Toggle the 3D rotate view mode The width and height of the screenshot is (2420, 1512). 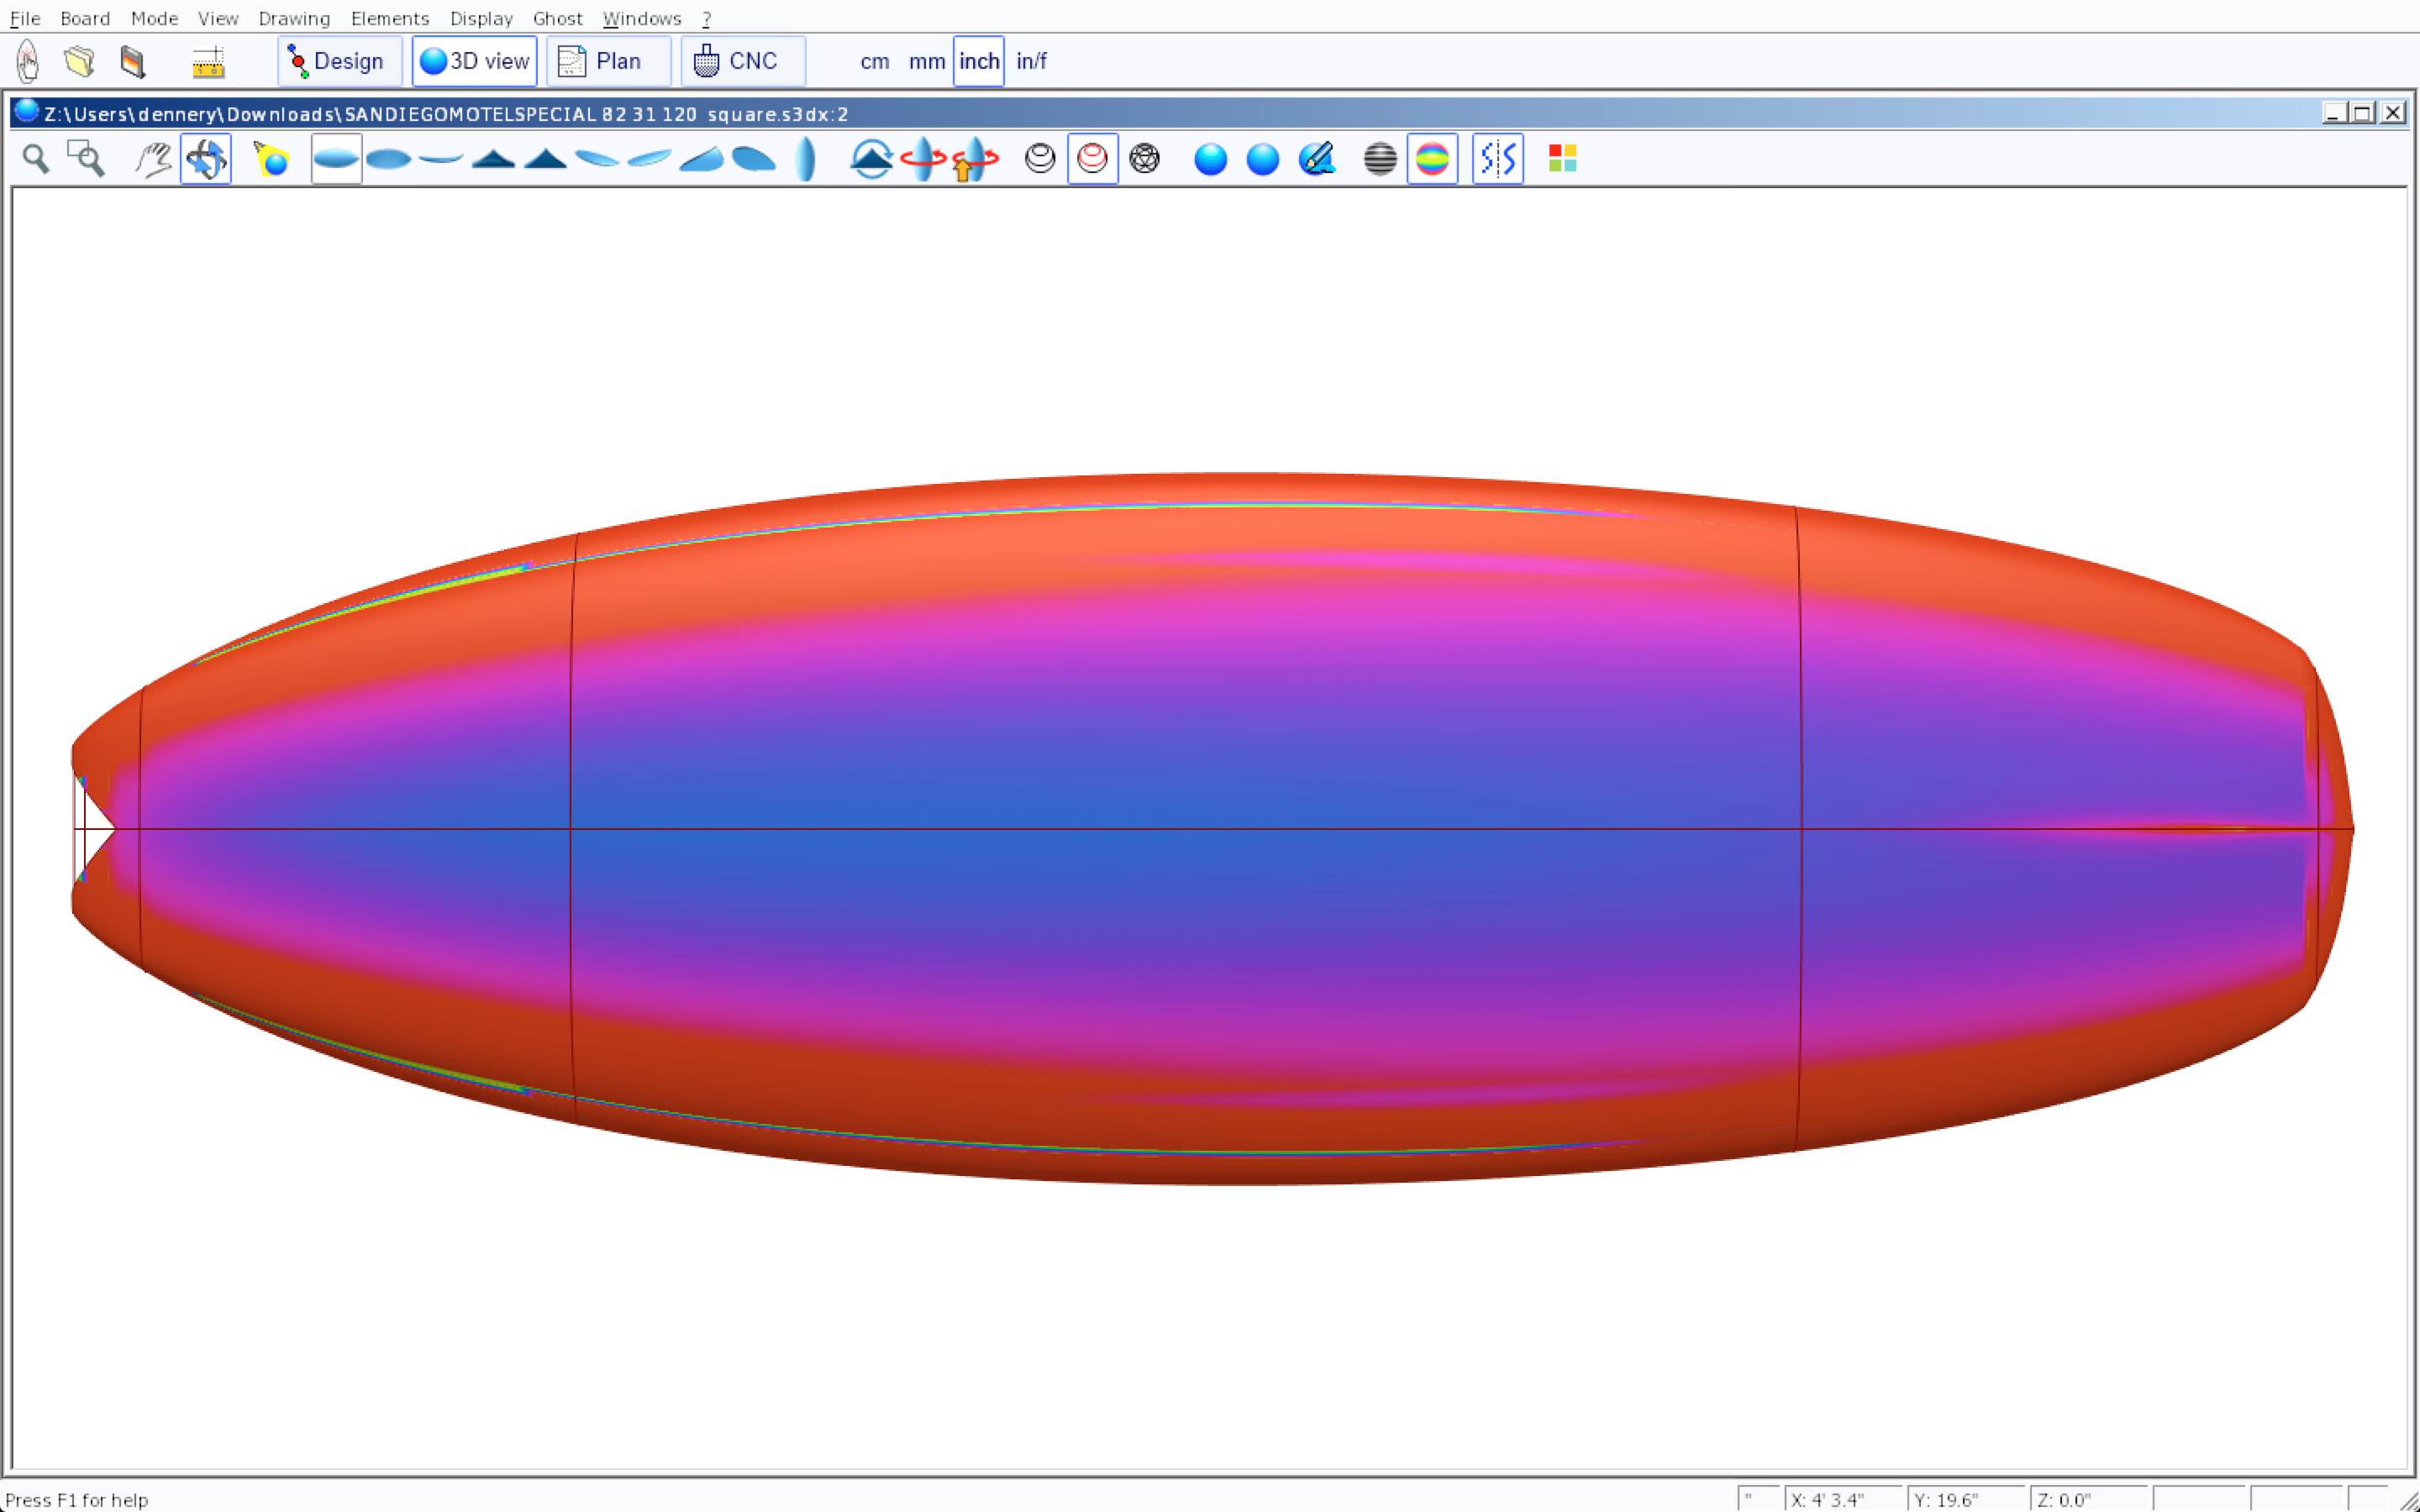(206, 159)
